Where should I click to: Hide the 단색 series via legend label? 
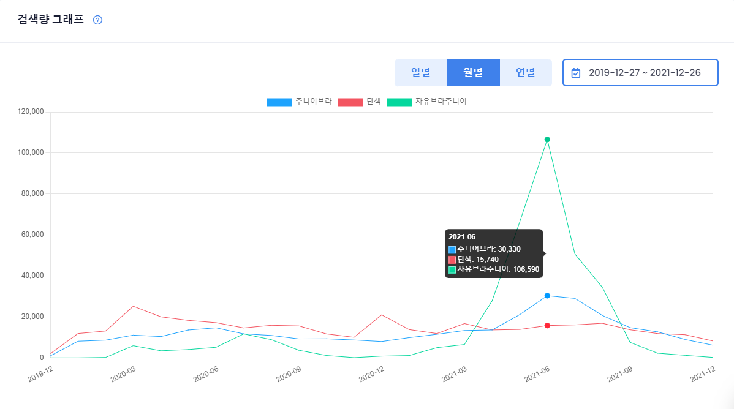point(374,102)
